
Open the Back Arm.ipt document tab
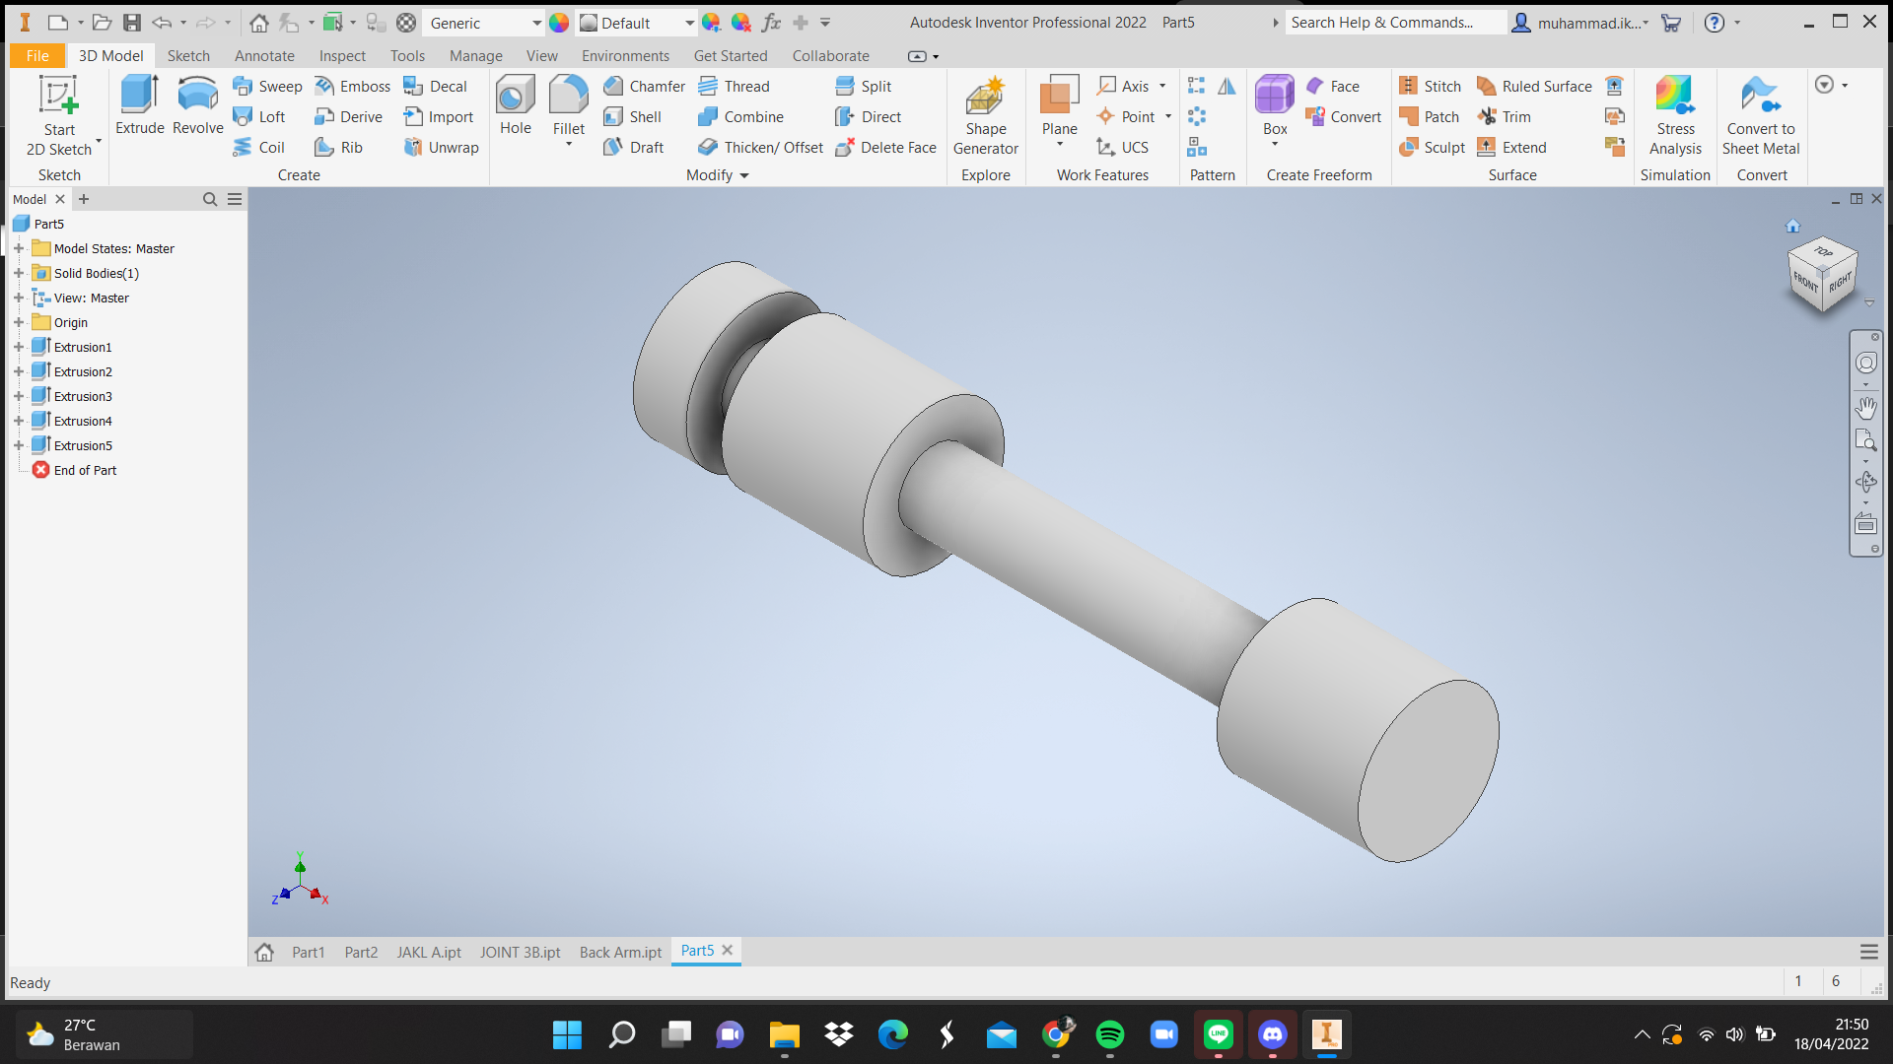620,952
